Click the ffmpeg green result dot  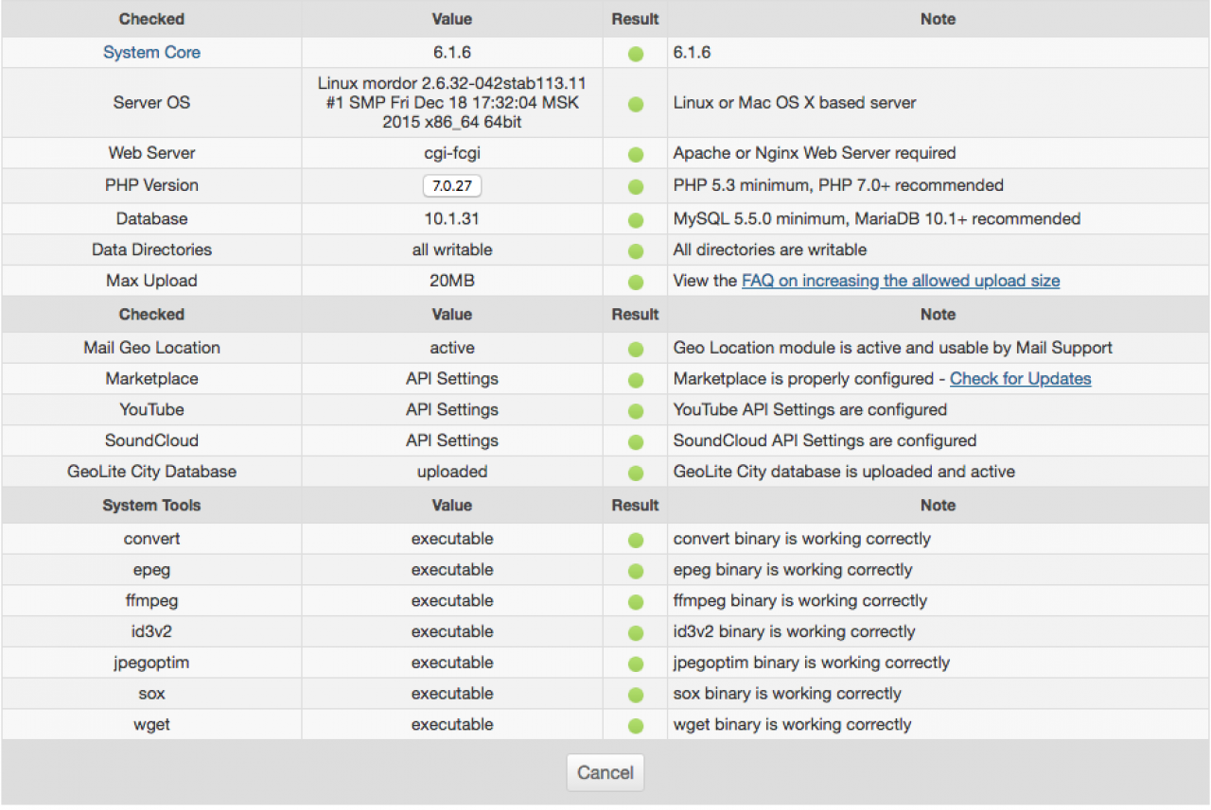(635, 602)
